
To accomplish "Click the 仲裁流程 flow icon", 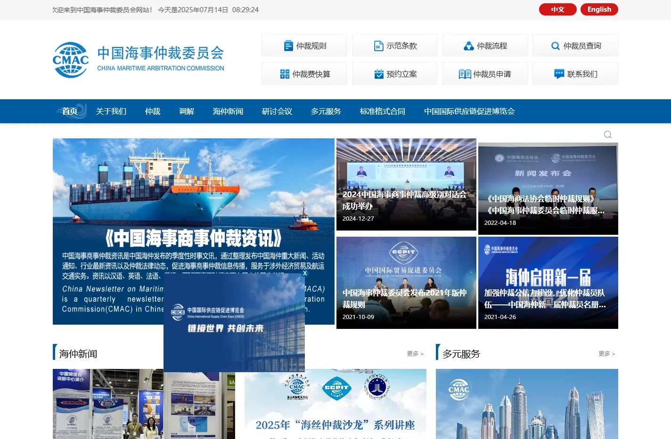I will click(469, 46).
